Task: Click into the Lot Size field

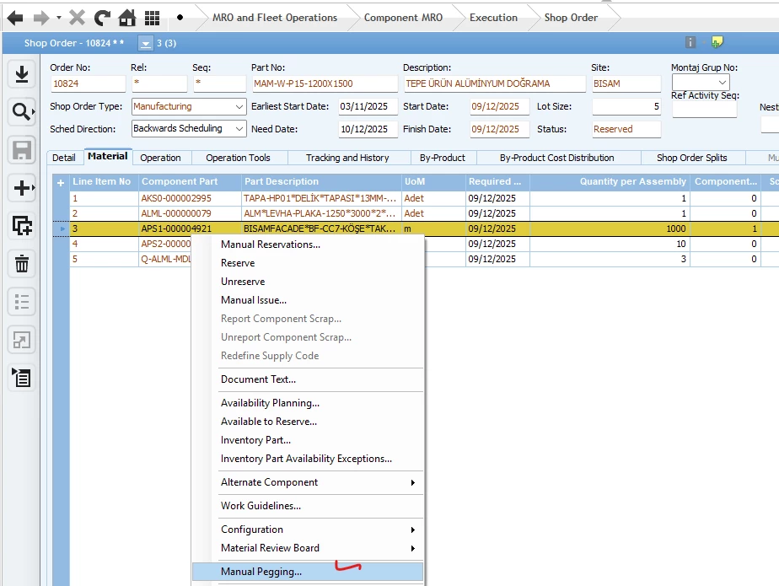Action: pos(626,107)
